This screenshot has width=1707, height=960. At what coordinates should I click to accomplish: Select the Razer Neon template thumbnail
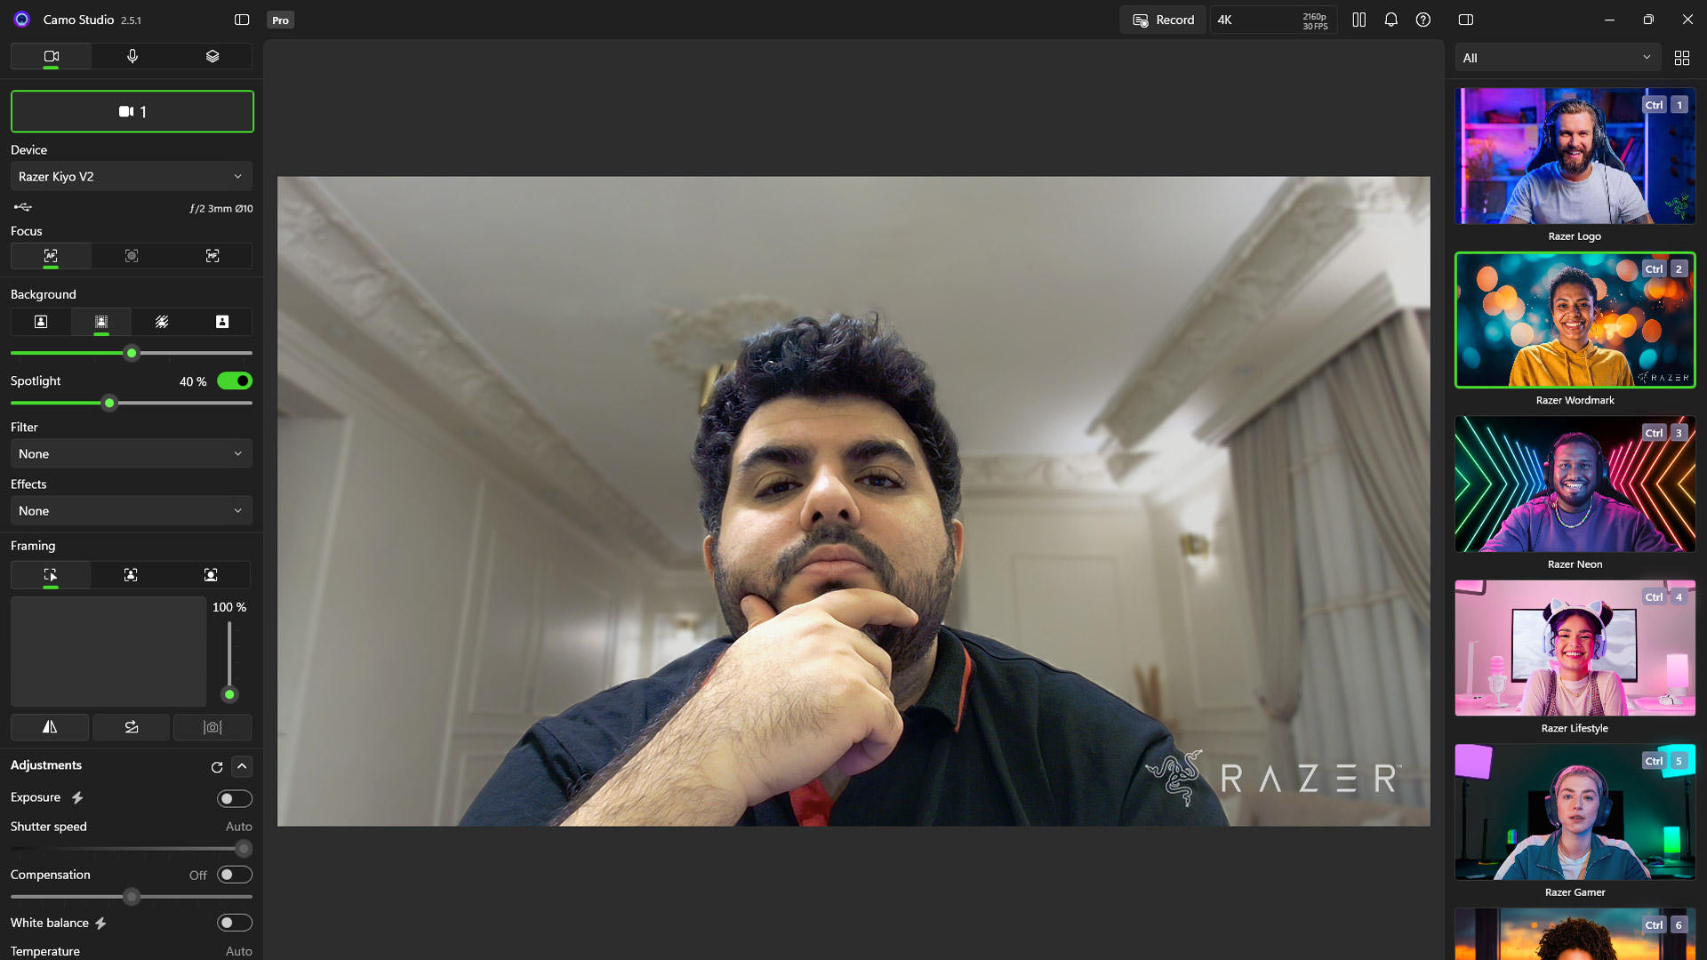point(1575,484)
